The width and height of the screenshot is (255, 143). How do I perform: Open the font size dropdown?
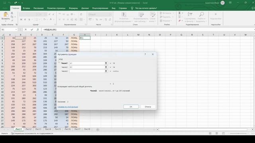46,14
